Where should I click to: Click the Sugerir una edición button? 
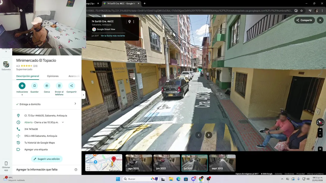(47, 159)
